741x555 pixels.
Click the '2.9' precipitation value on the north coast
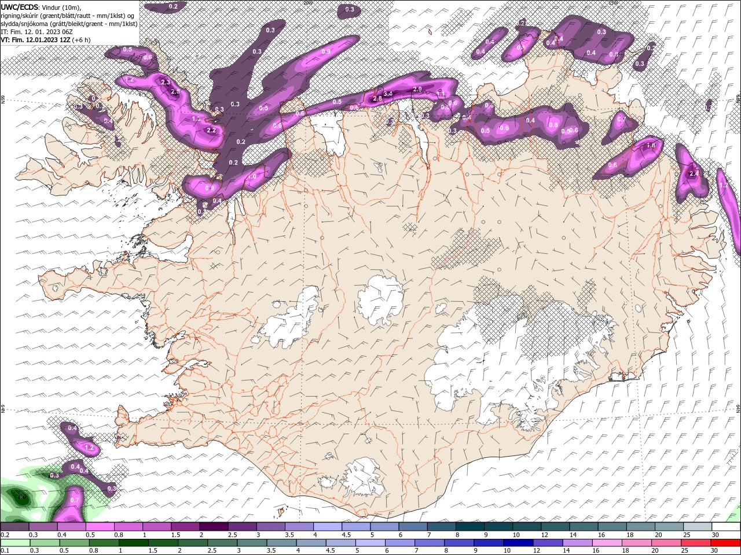(417, 89)
